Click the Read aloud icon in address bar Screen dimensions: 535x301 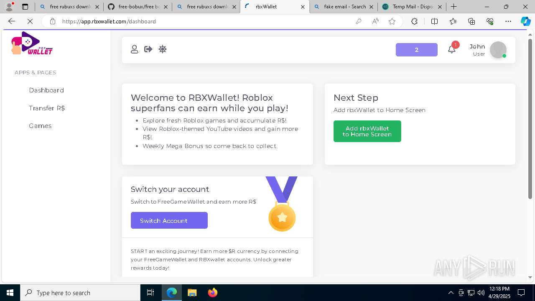tap(375, 21)
